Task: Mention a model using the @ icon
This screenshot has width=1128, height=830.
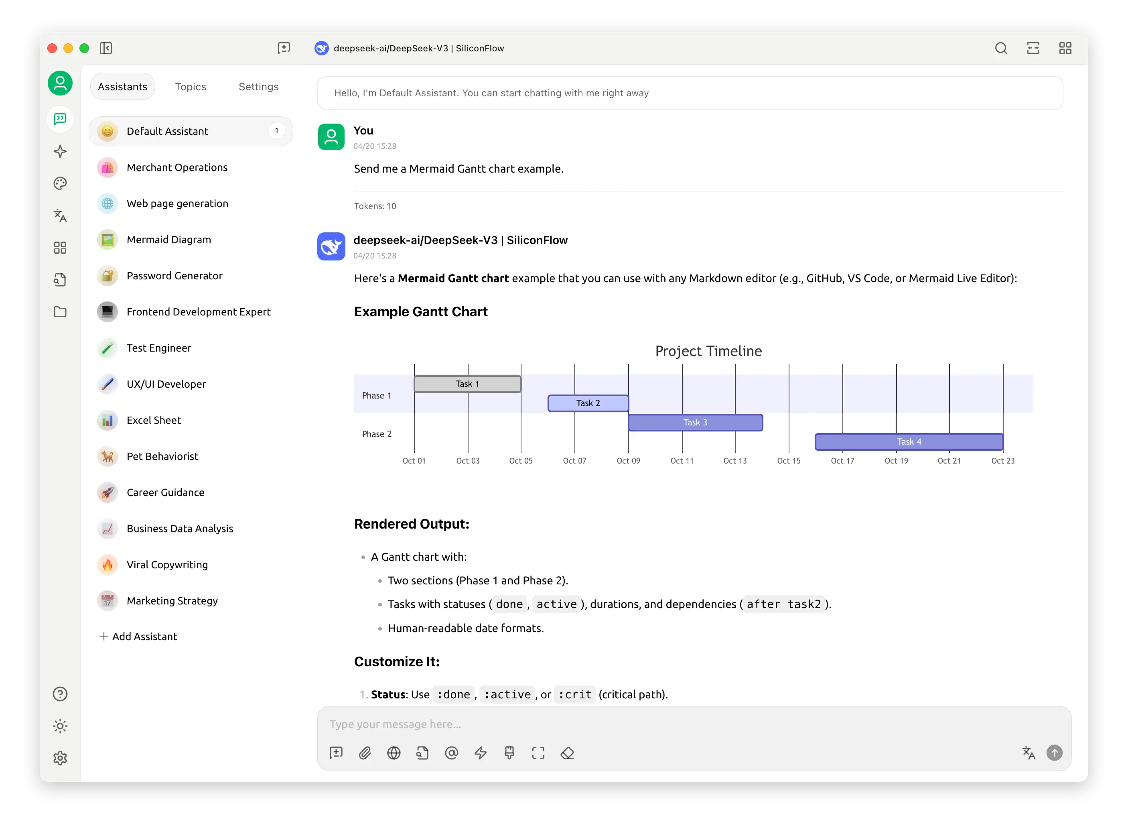Action: [x=451, y=753]
